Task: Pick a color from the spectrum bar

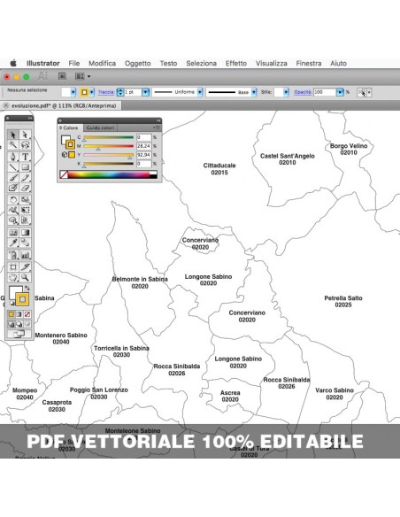Action: coord(108,174)
